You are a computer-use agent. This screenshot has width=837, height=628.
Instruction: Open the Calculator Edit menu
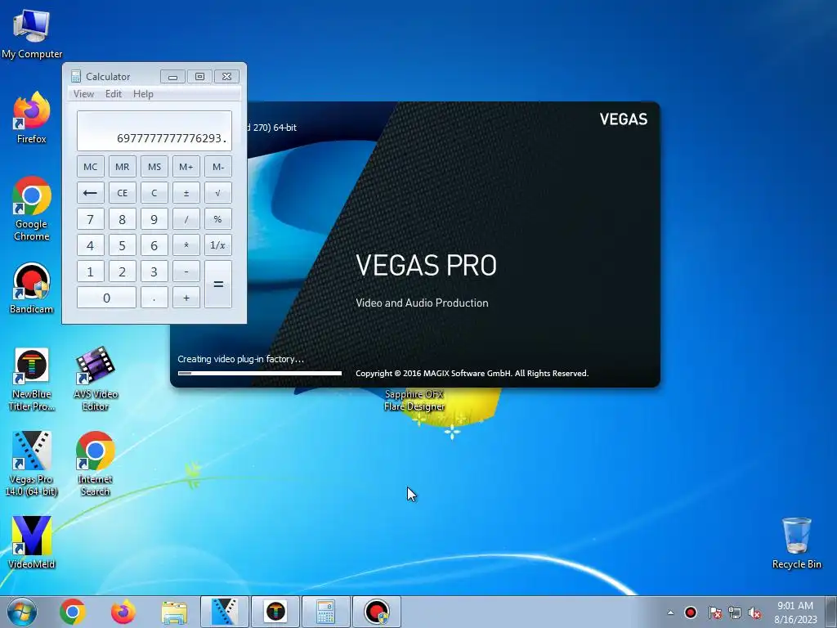click(113, 94)
